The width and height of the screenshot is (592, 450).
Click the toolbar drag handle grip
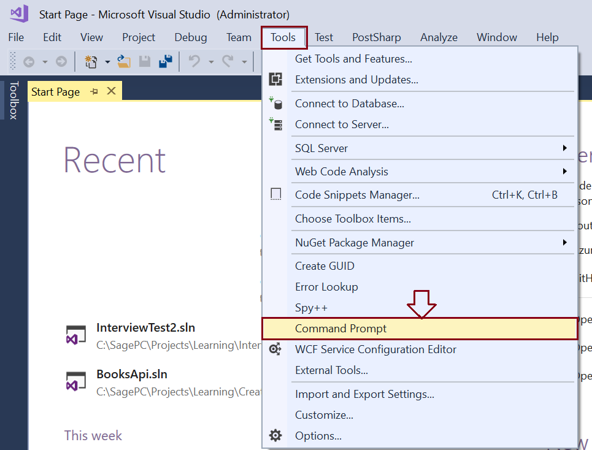13,61
